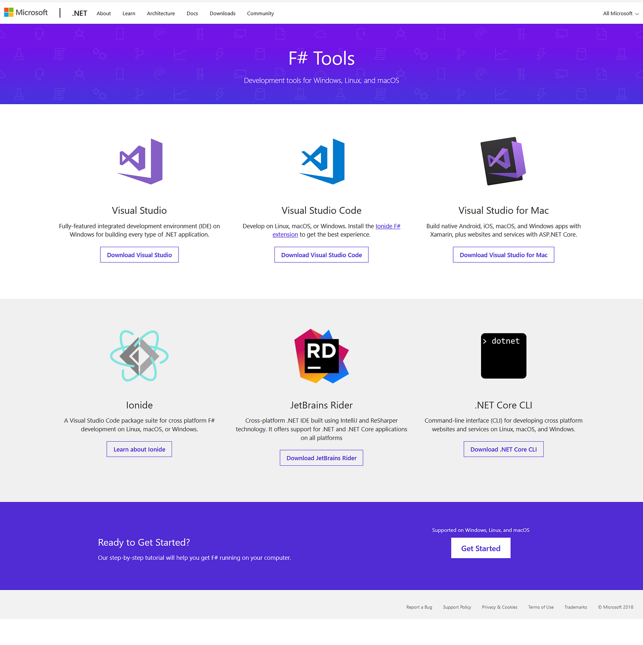This screenshot has width=643, height=645.
Task: Click the Download Visual Studio button
Action: (139, 255)
